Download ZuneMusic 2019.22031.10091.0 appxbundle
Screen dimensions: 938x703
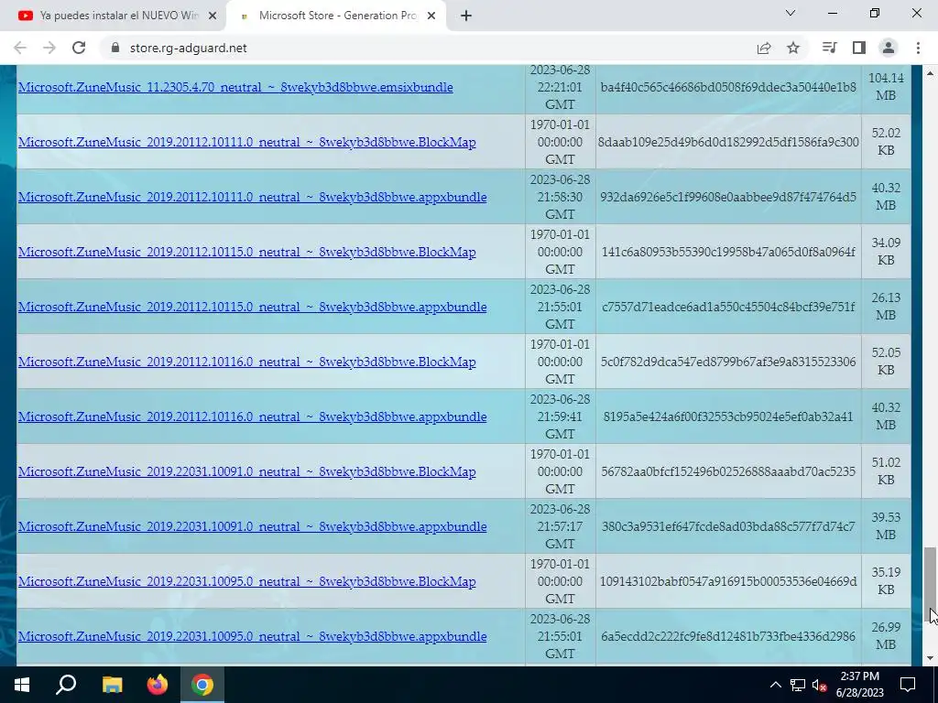252,526
